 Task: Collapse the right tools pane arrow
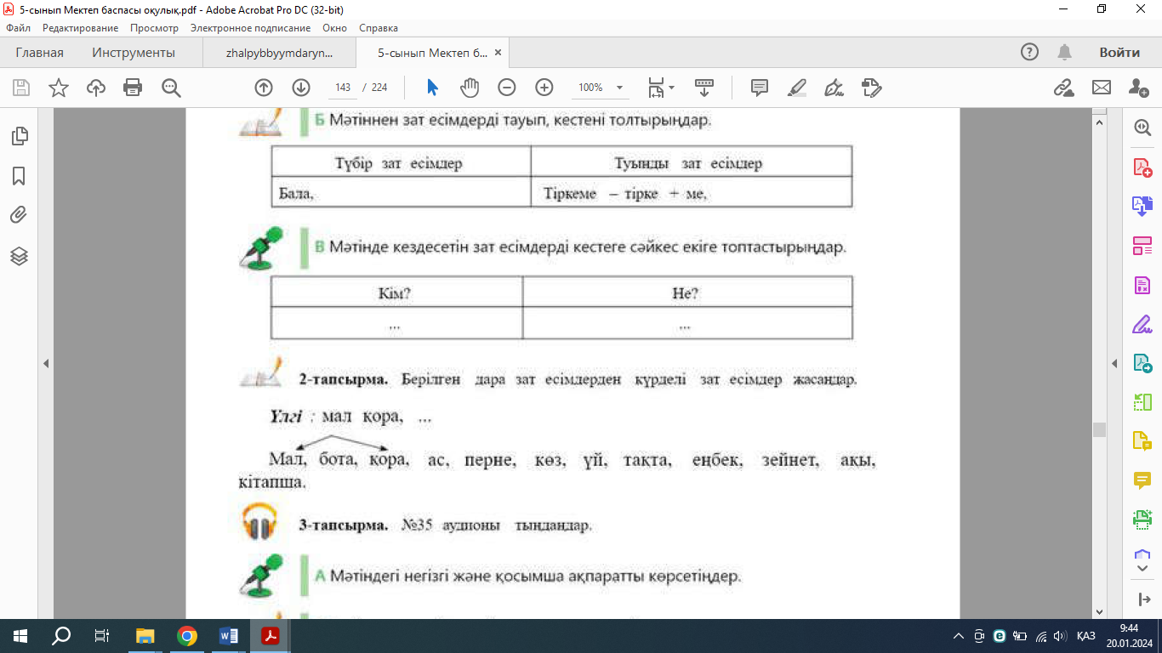1114,363
